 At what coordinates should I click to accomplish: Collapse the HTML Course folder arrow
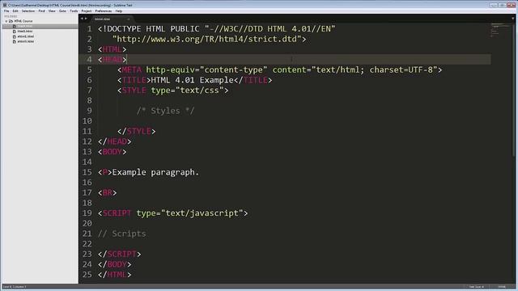(6, 21)
